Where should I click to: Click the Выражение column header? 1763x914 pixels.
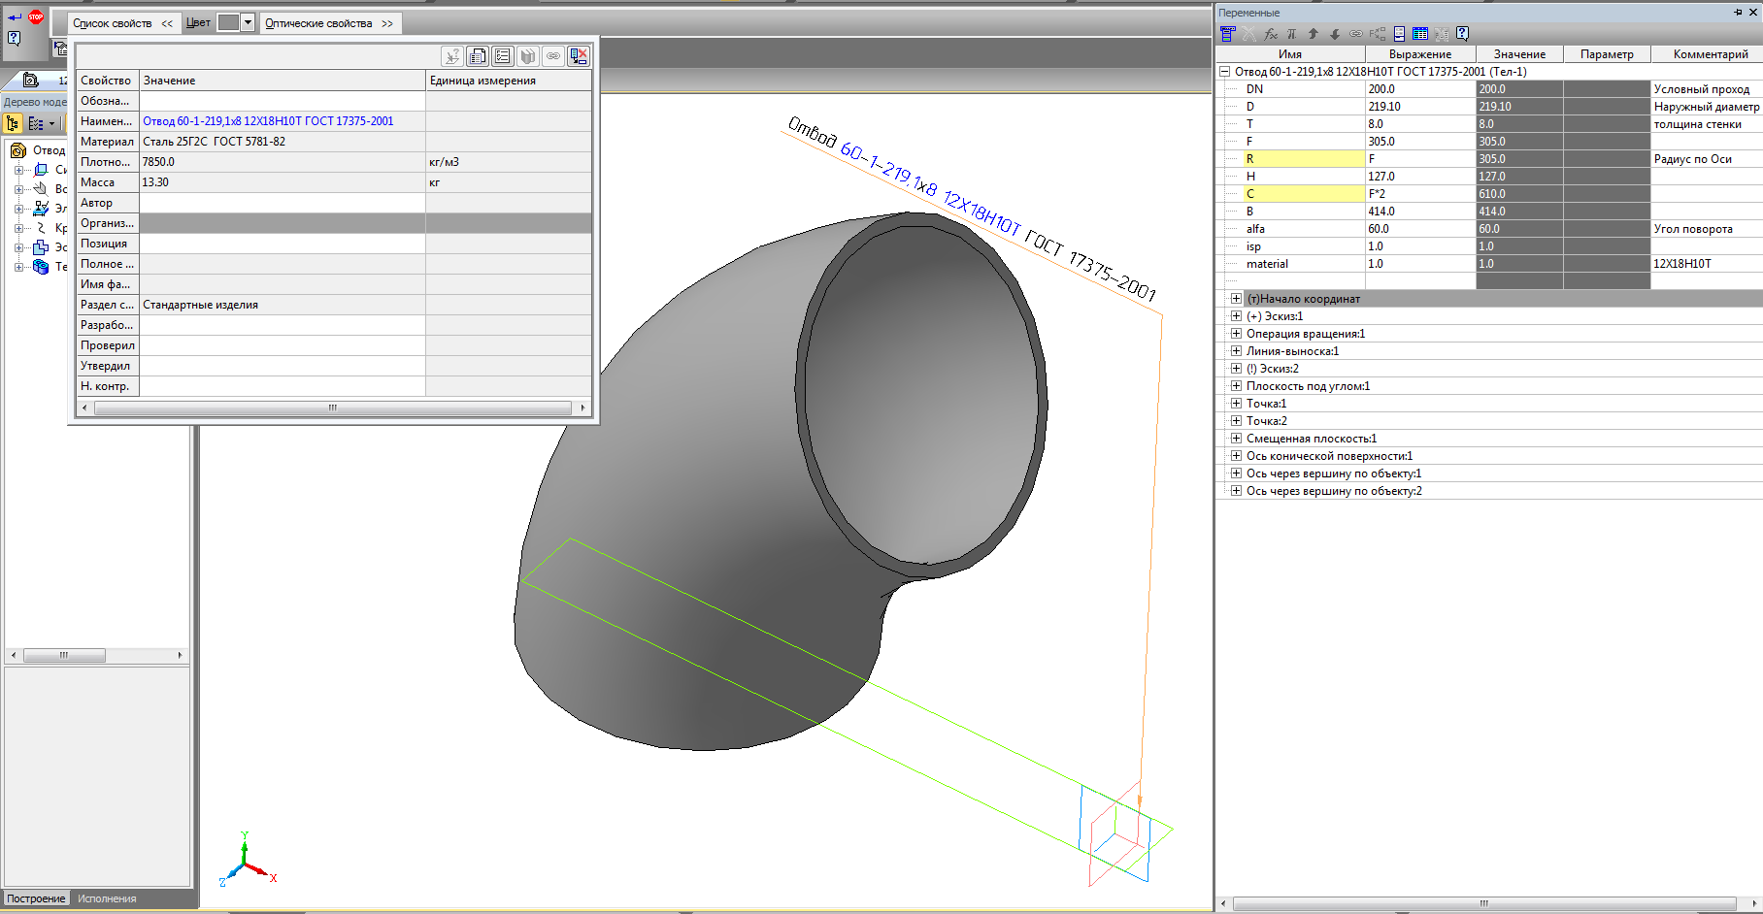point(1420,54)
